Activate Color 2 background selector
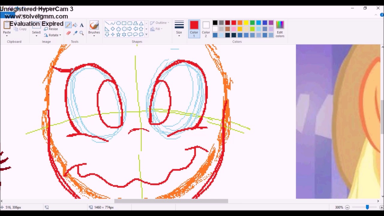The image size is (384, 216). [206, 29]
